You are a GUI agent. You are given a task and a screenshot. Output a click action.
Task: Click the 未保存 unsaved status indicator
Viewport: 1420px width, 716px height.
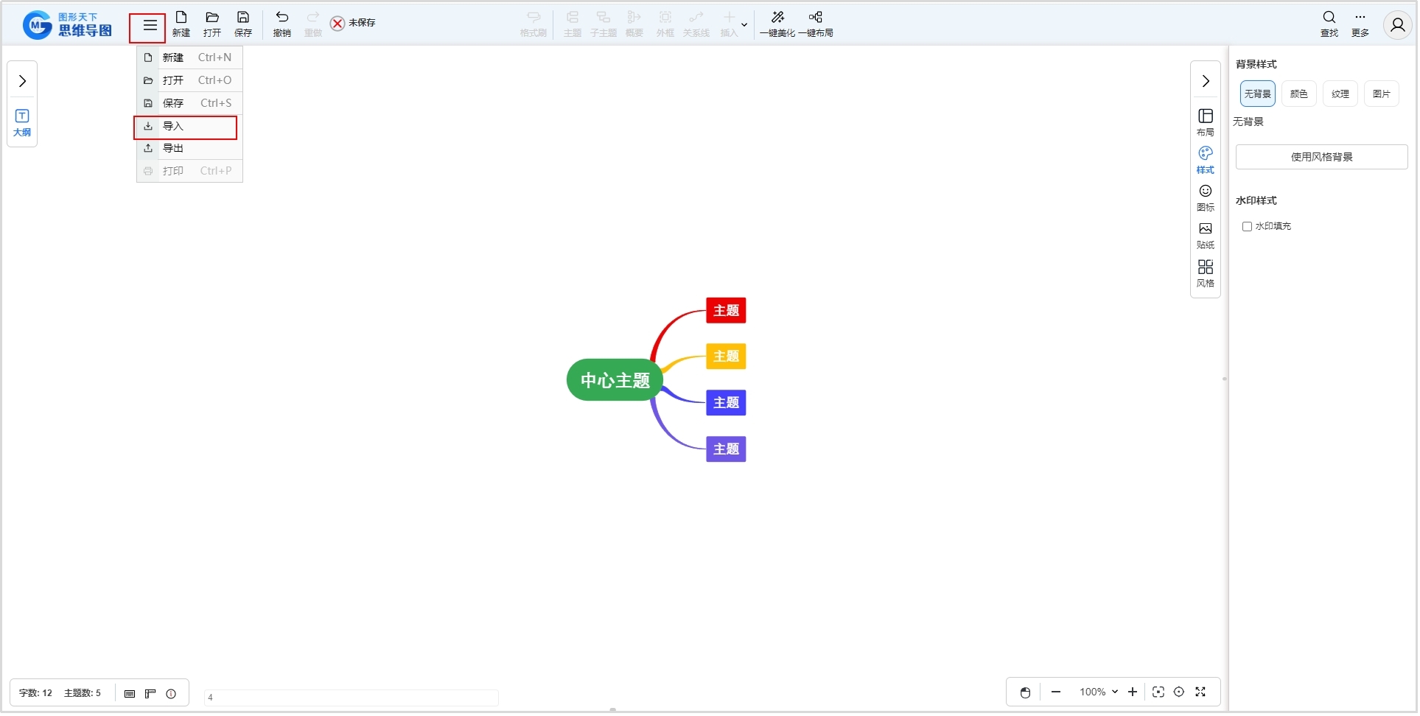(353, 24)
